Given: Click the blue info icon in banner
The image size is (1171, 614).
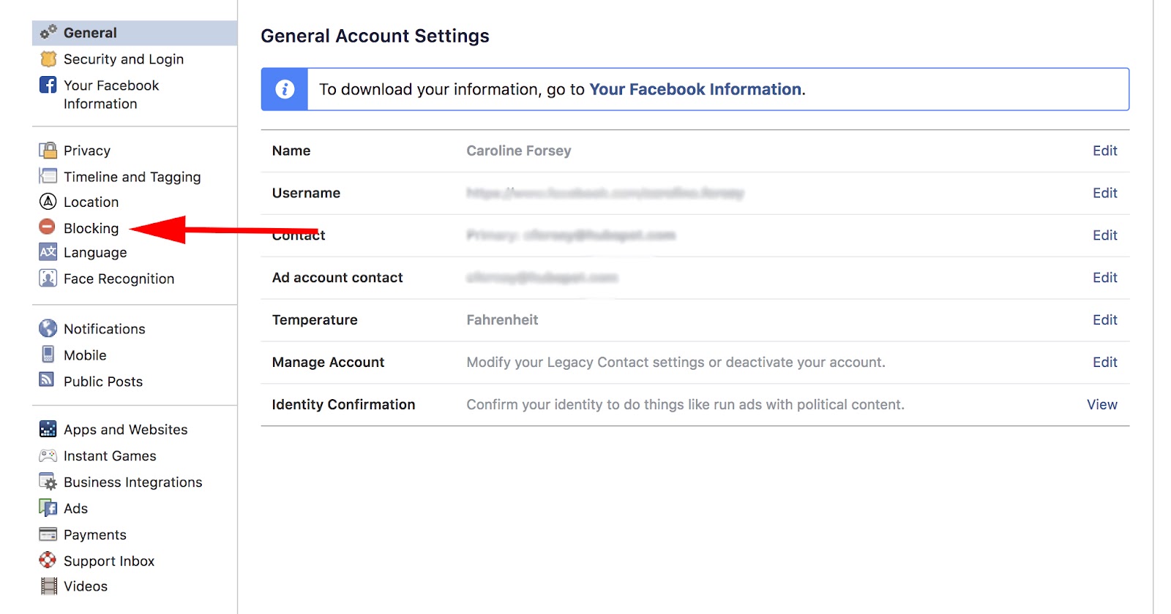Looking at the screenshot, I should (x=285, y=89).
